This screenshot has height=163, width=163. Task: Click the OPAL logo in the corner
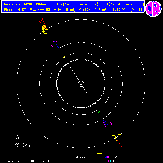(x=153, y=9)
